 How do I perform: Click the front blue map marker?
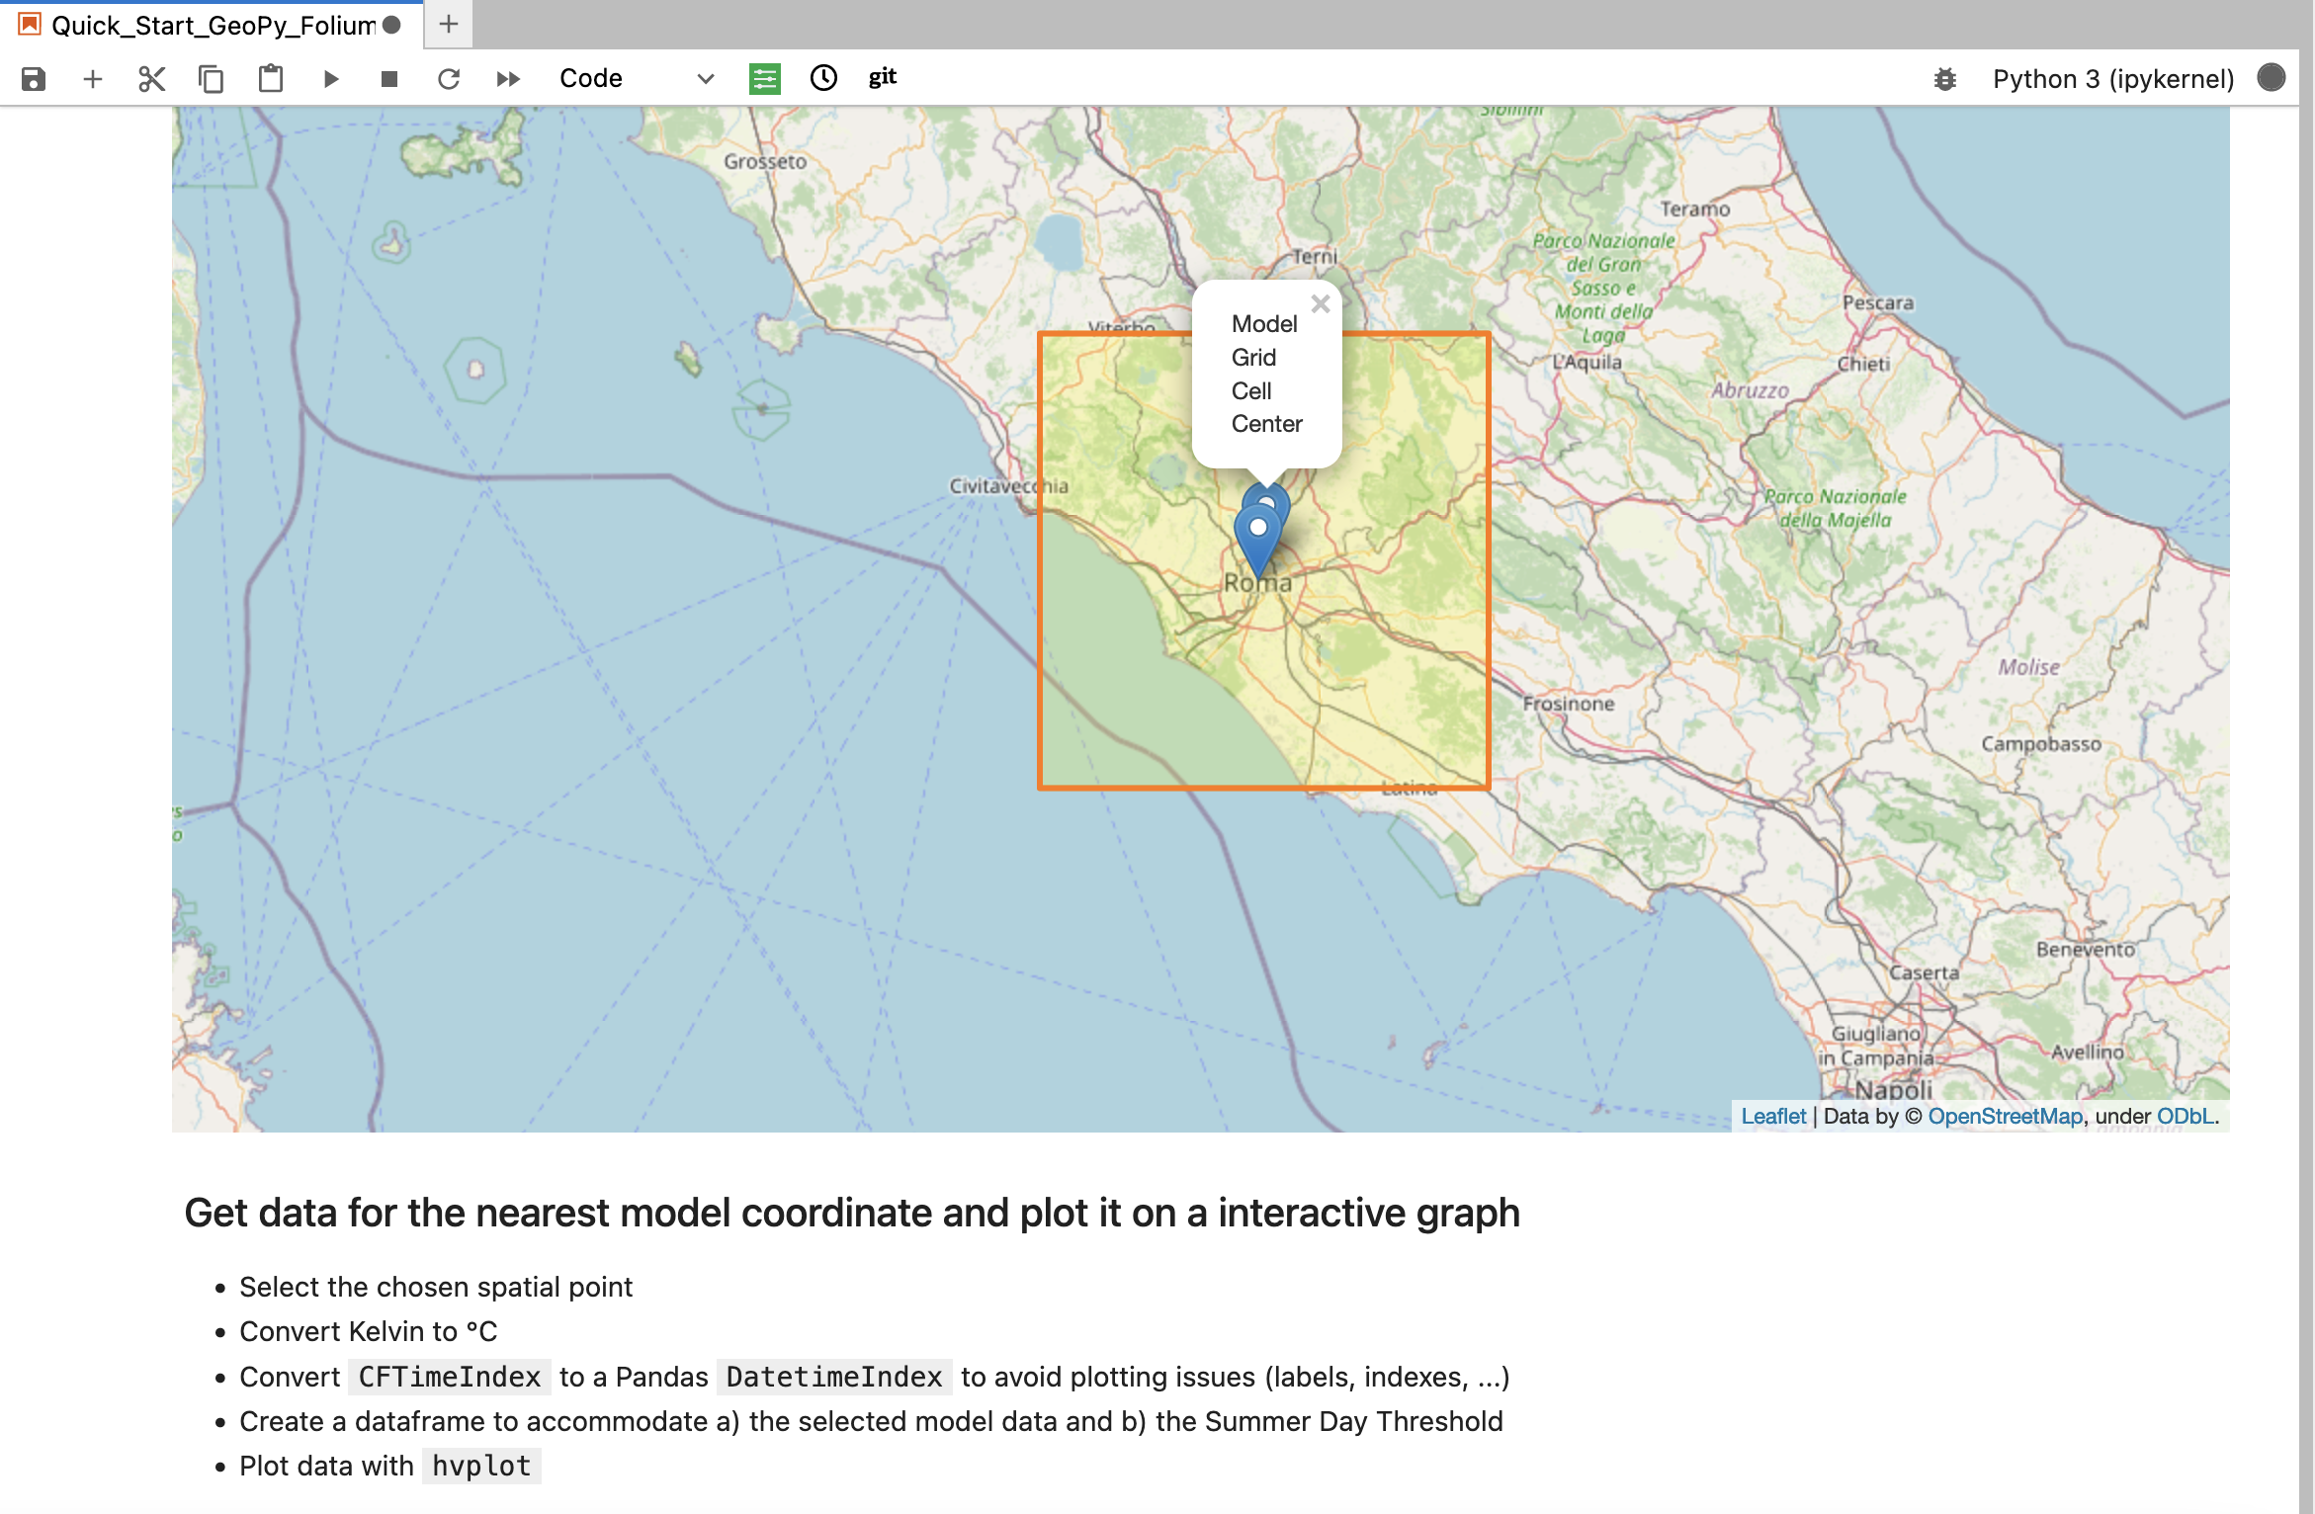click(1257, 539)
